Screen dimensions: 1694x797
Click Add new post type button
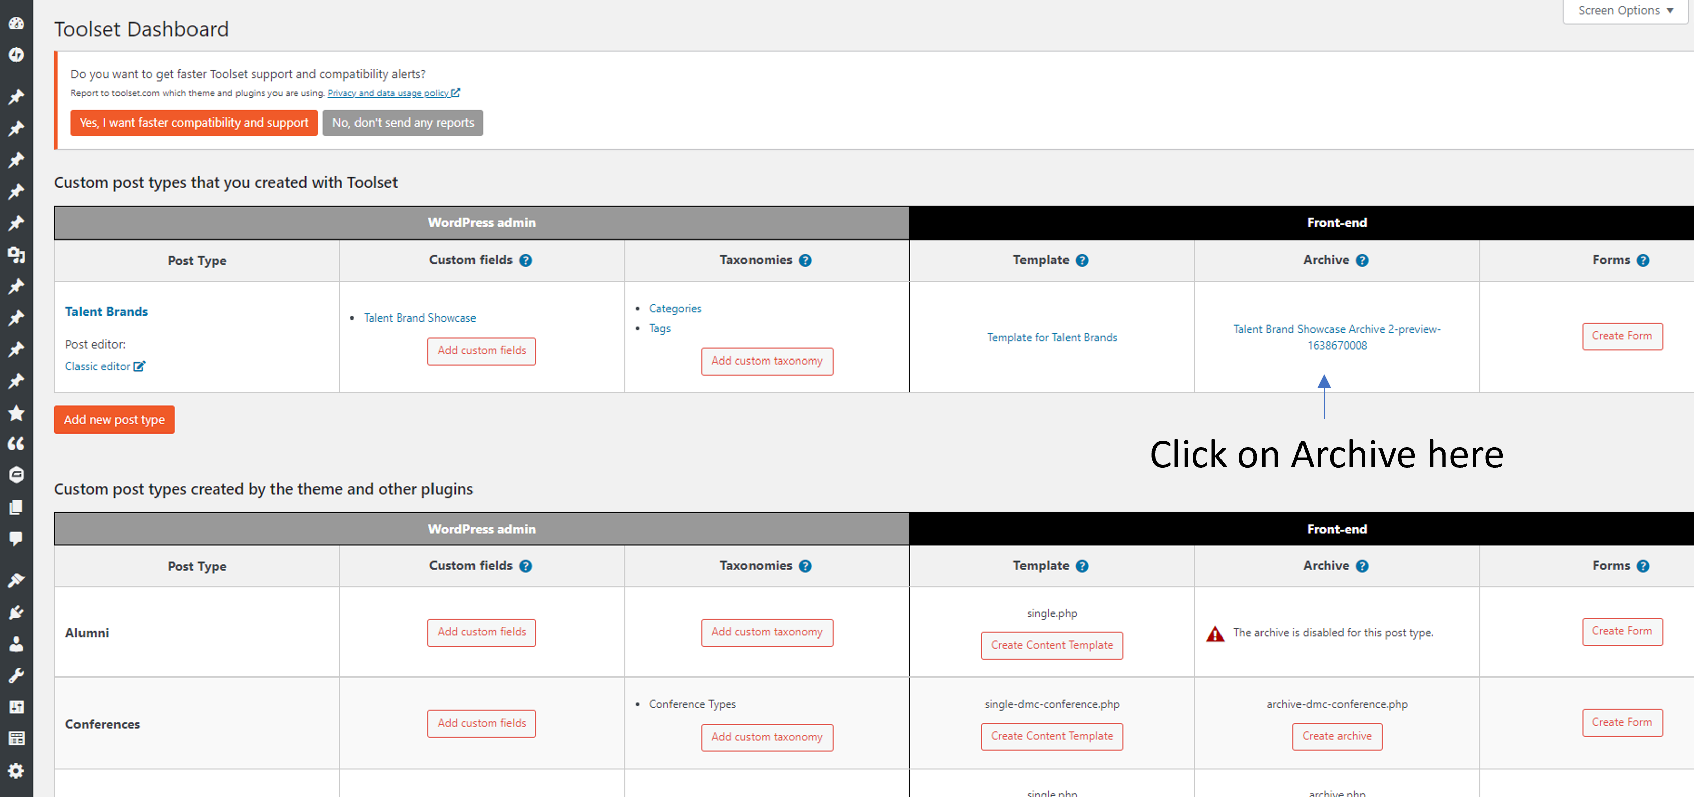click(114, 420)
